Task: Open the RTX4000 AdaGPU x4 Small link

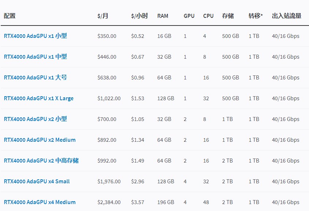Action: 37,181
